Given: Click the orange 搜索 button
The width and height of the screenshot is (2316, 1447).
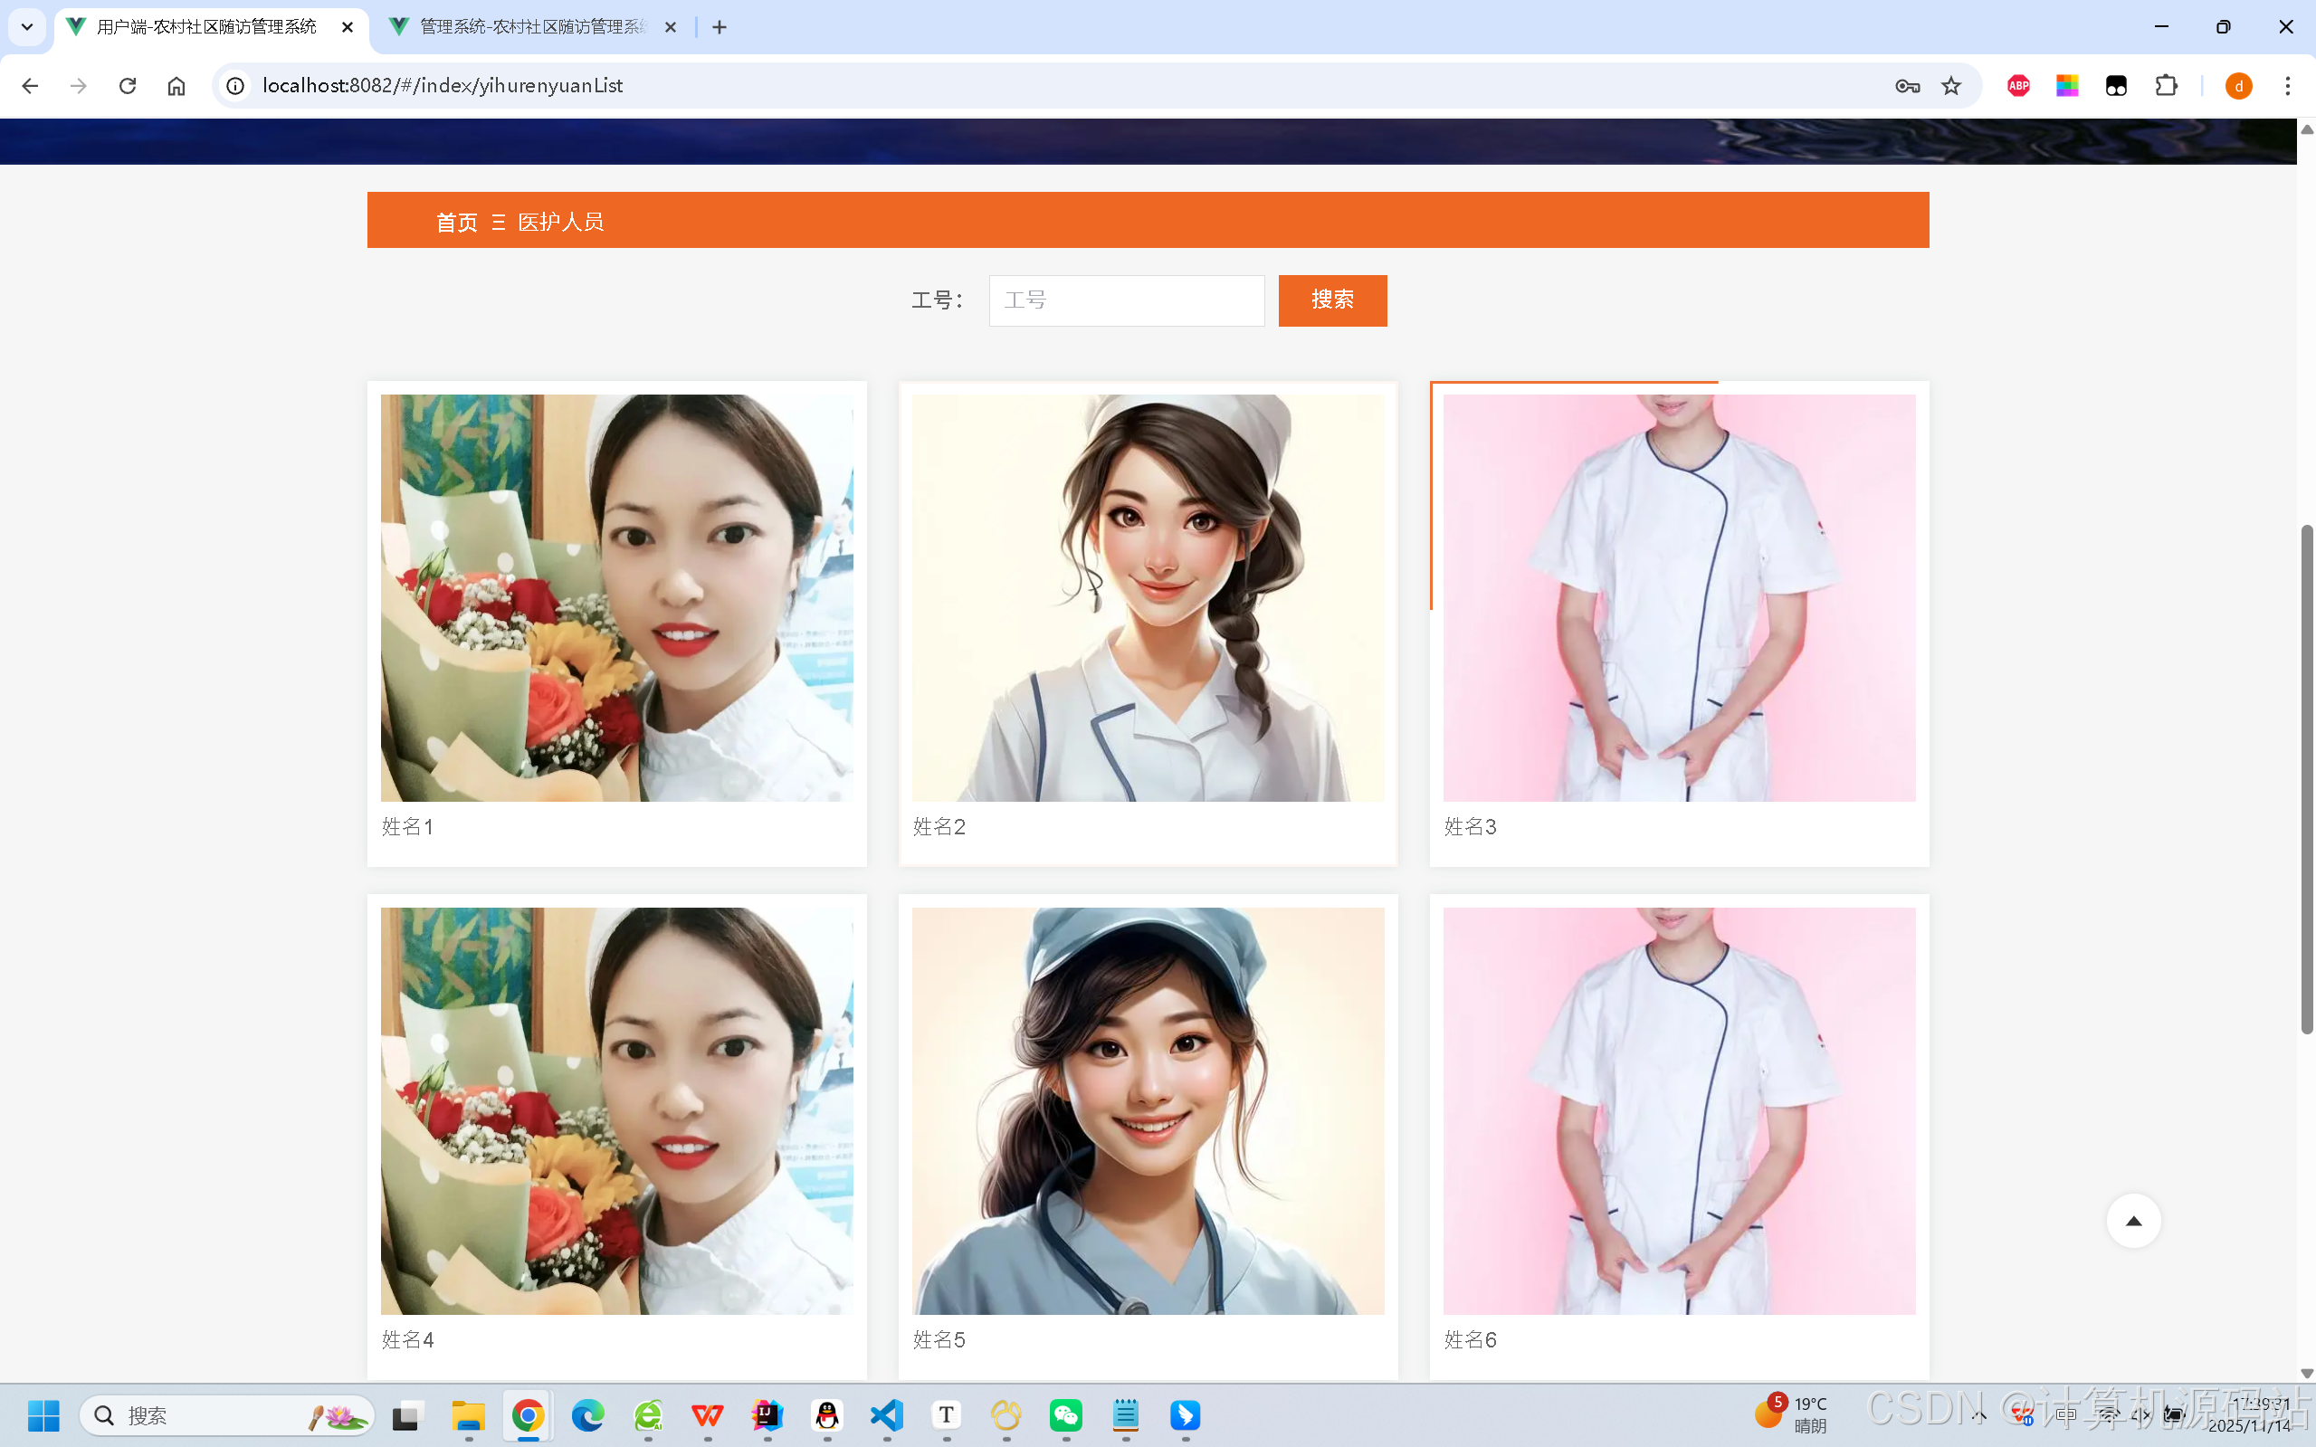Looking at the screenshot, I should [x=1332, y=300].
